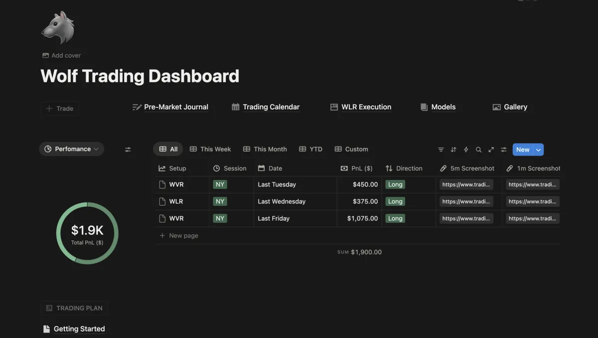The width and height of the screenshot is (598, 338).
Task: Open the filter icon in database toolbar
Action: (441, 150)
